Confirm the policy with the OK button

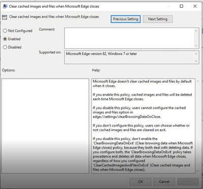pyautogui.click(x=141, y=182)
